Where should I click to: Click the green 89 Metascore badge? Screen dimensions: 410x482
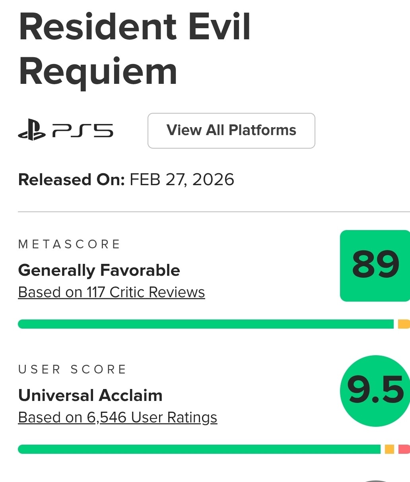coord(375,265)
